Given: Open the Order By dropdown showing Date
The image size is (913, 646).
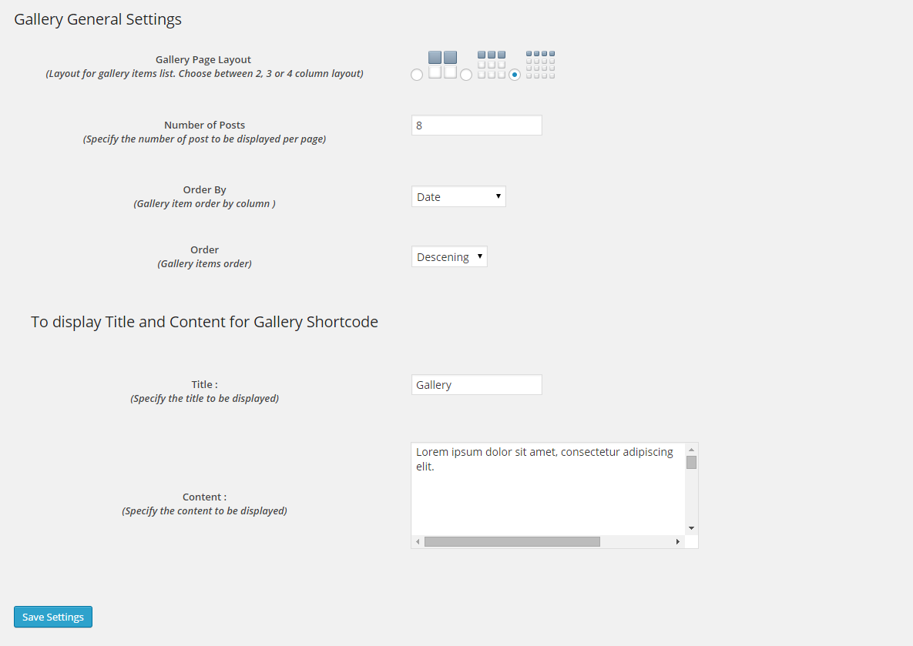Looking at the screenshot, I should [458, 196].
